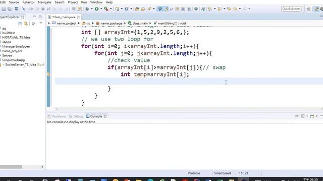The height and width of the screenshot is (181, 323).
Task: Click the main(String[]) breadcrumb item
Action: [x=170, y=24]
